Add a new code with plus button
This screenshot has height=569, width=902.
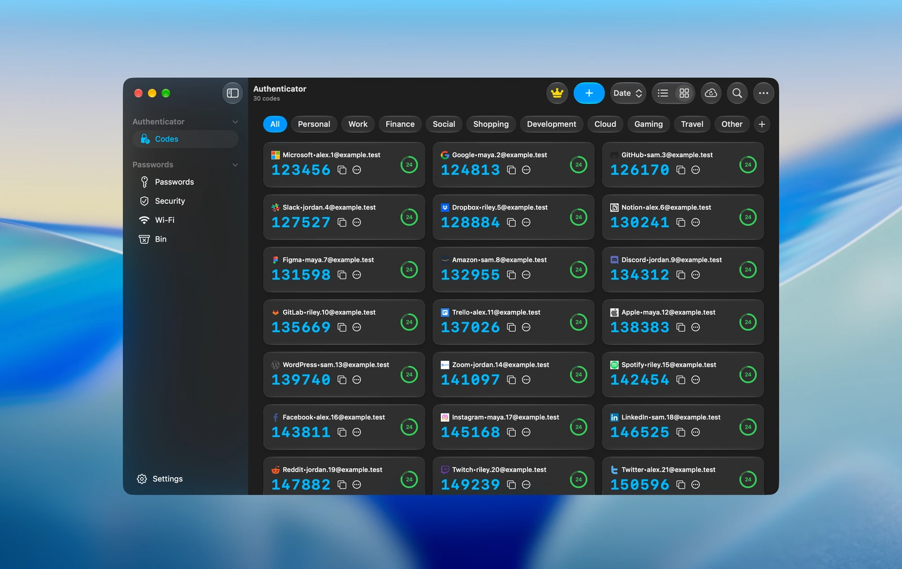[589, 93]
